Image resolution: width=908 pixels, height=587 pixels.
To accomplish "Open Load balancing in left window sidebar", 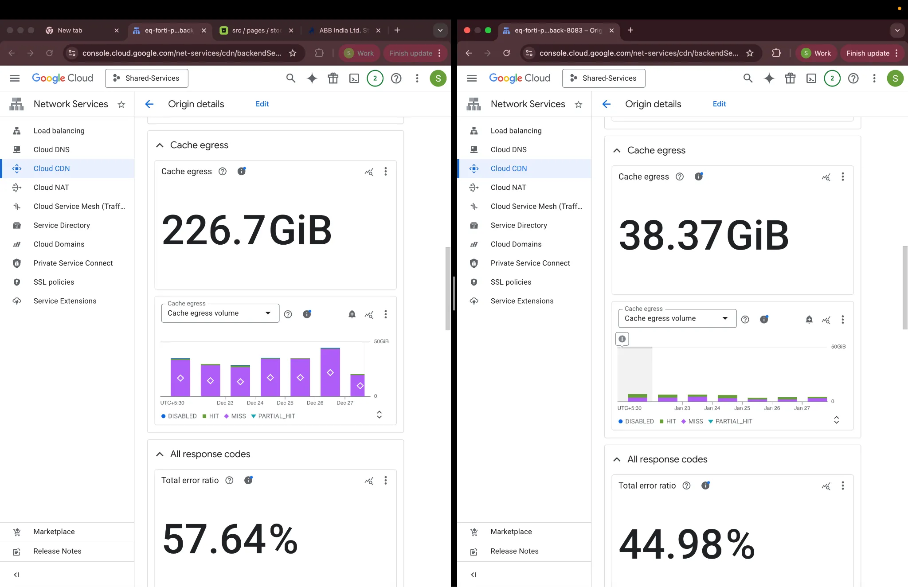I will click(x=67, y=131).
